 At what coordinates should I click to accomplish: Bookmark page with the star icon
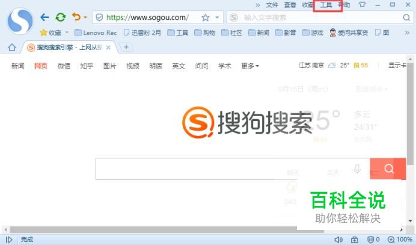tap(205, 18)
